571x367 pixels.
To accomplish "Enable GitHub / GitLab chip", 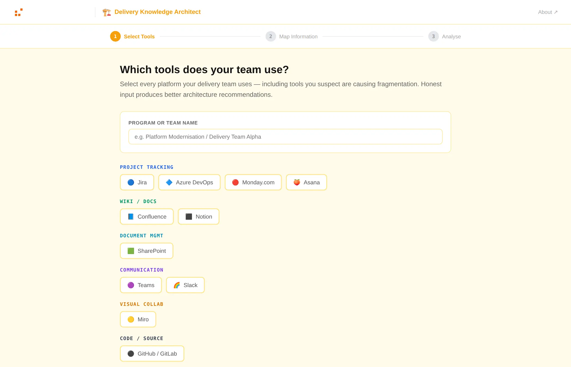I will click(x=152, y=354).
